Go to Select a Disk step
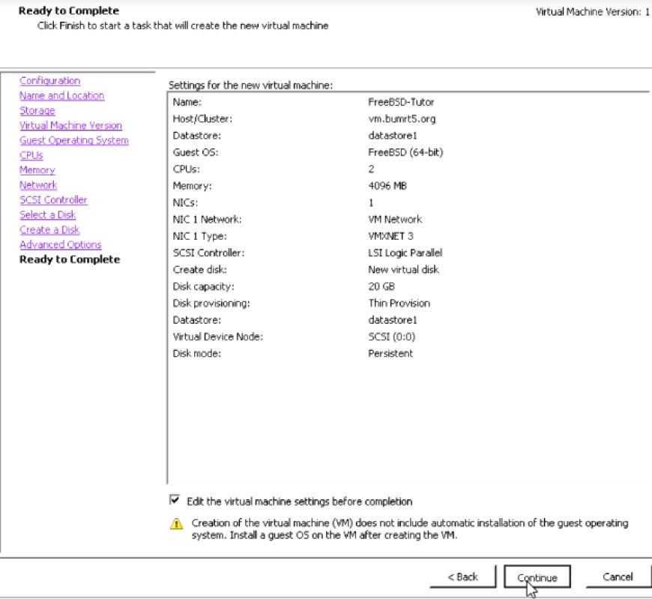Viewport: 652px width, 599px height. (x=48, y=215)
